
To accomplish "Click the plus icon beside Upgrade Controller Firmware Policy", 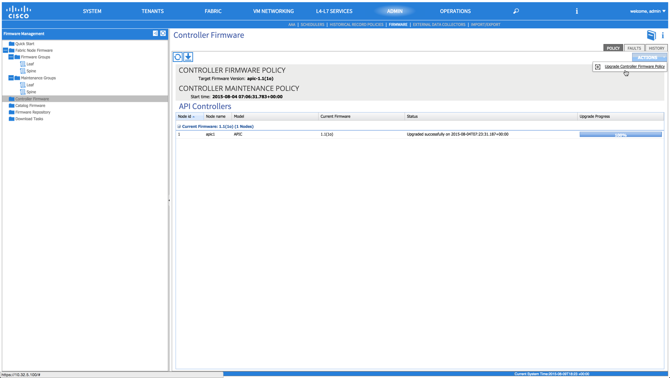I will 598,67.
